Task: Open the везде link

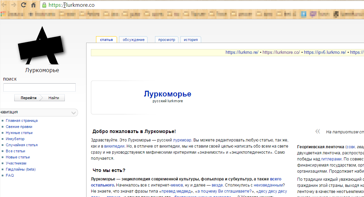Action: tap(217, 185)
